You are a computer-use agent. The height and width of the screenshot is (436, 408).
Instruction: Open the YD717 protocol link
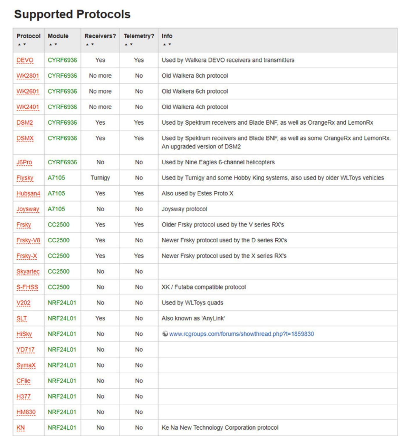point(25,350)
